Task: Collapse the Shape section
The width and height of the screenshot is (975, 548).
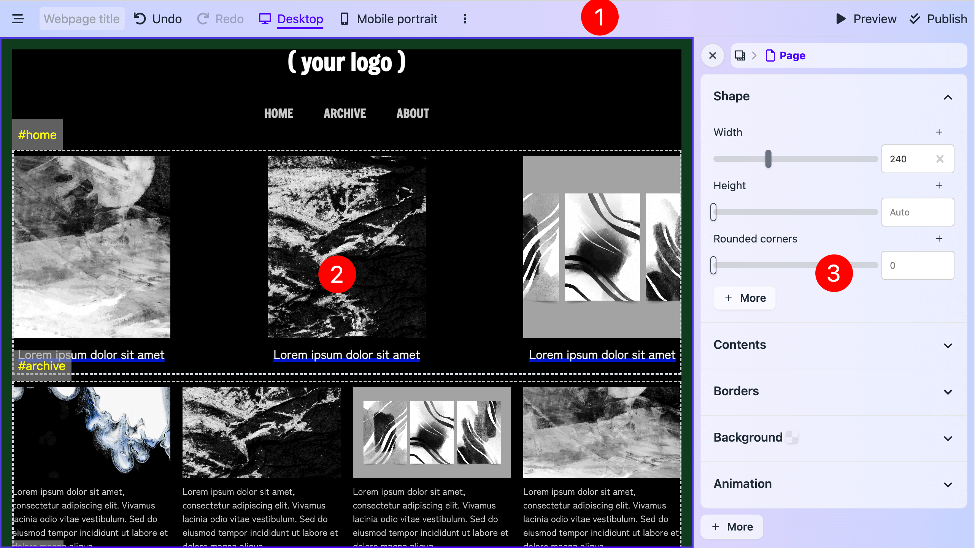Action: pos(948,97)
